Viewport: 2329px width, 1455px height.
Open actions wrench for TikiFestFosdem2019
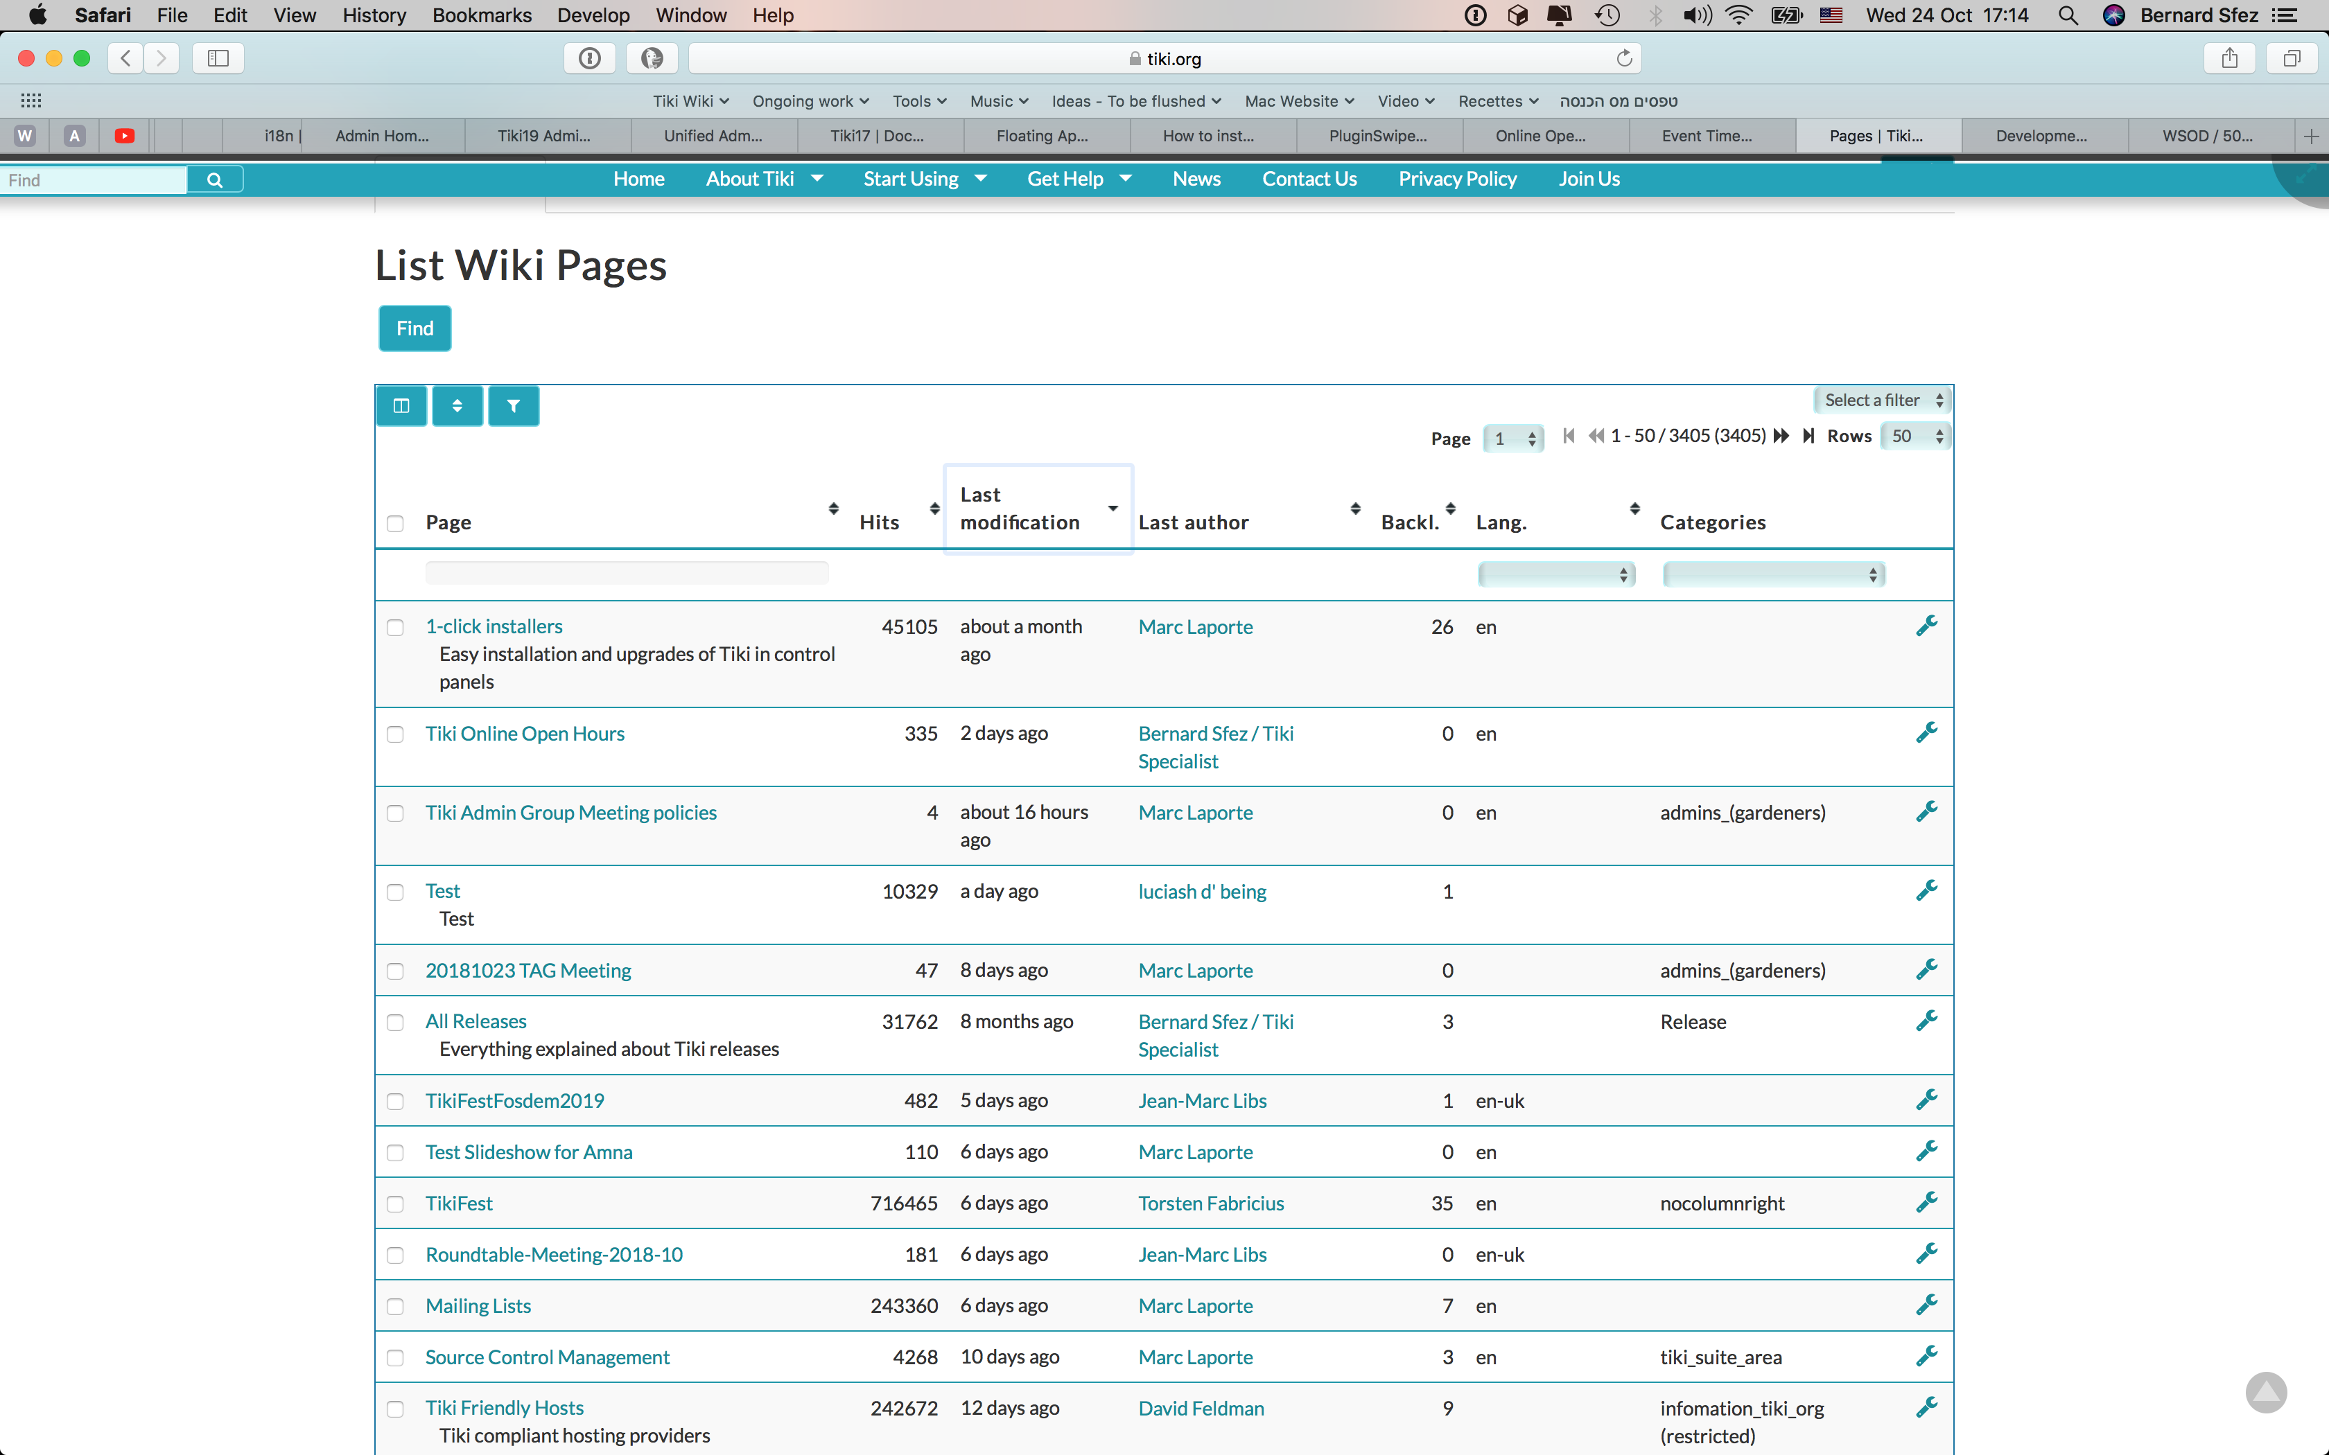click(x=1926, y=1100)
